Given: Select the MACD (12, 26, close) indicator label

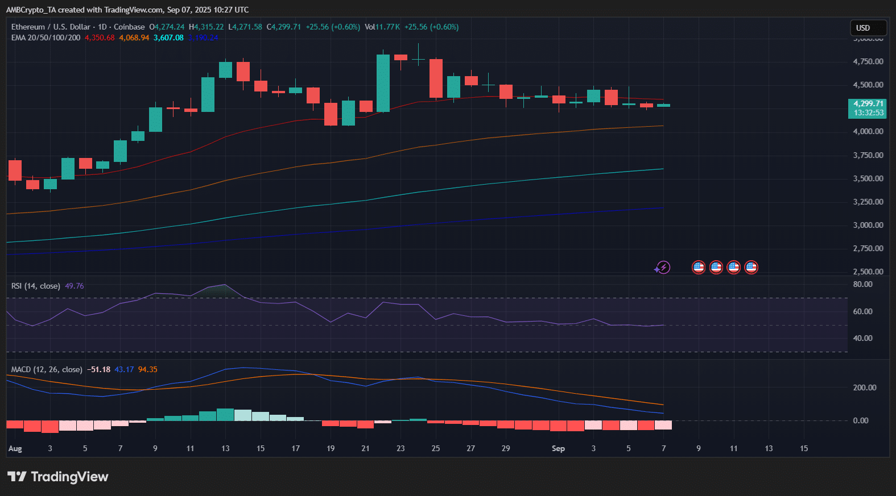Looking at the screenshot, I should 46,369.
